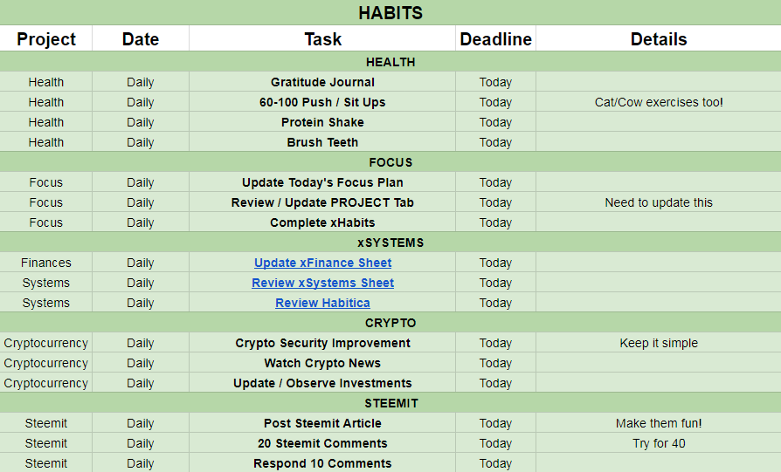The image size is (781, 472).
Task: Open the Update xFinance Sheet link
Action: tap(322, 263)
